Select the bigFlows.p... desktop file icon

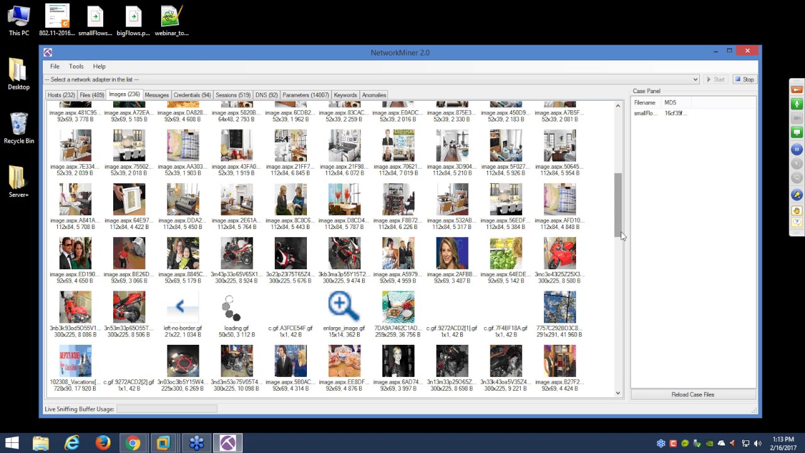tap(133, 21)
